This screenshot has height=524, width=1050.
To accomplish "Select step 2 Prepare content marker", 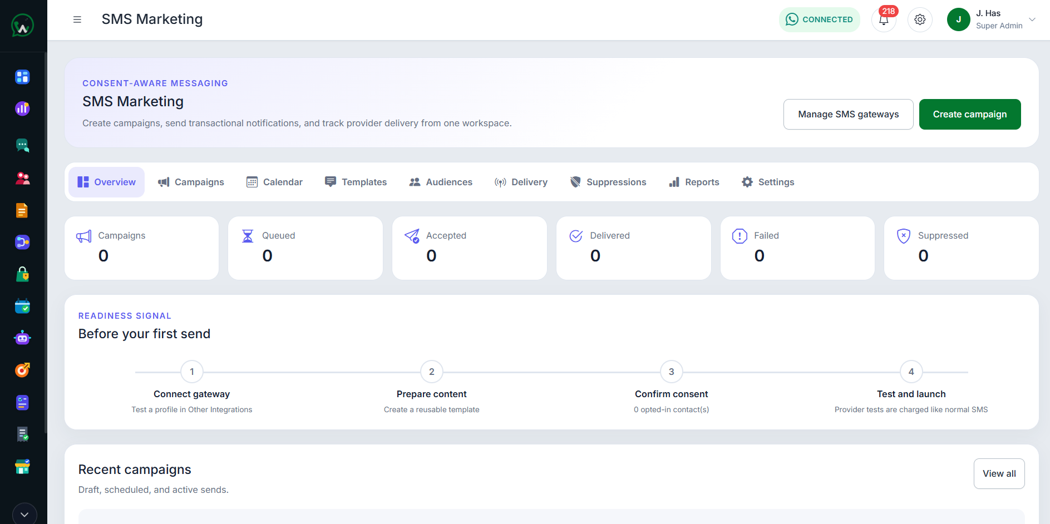I will coord(432,372).
